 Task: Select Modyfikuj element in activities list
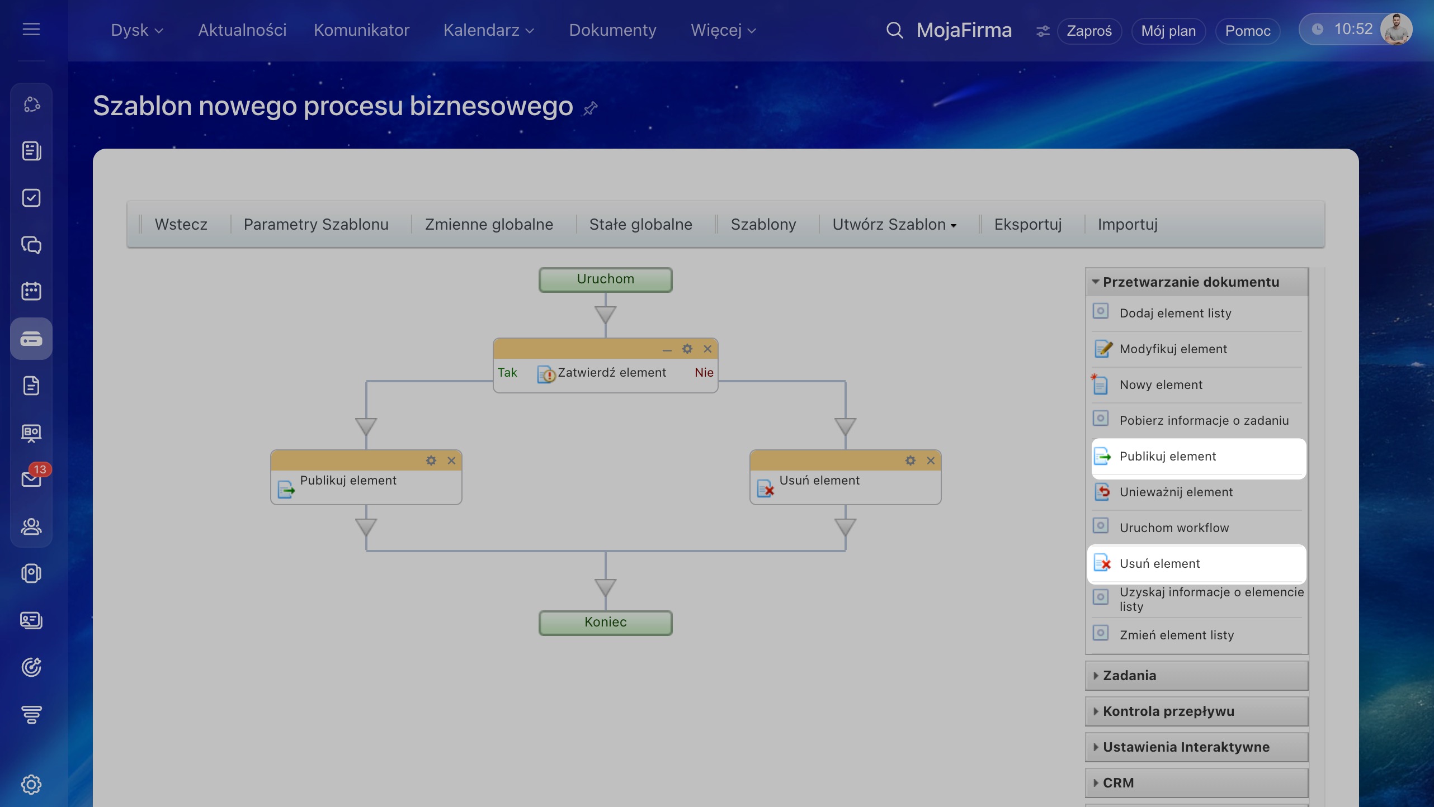[x=1173, y=349]
